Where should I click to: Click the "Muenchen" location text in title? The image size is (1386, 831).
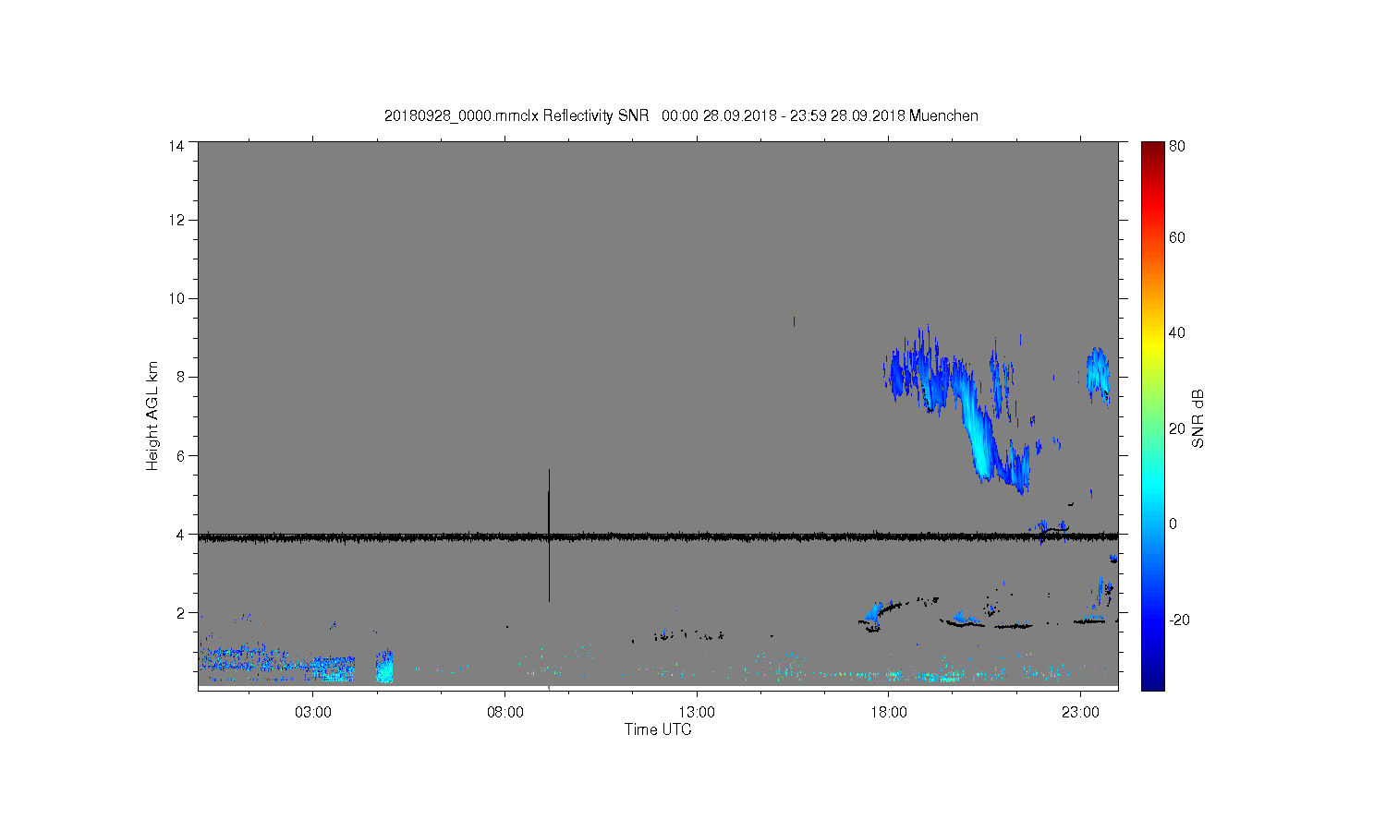click(x=943, y=116)
